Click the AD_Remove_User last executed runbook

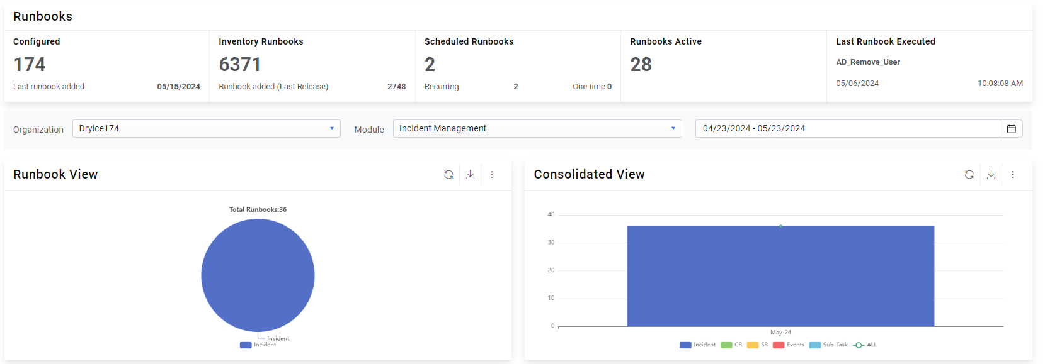tap(867, 62)
